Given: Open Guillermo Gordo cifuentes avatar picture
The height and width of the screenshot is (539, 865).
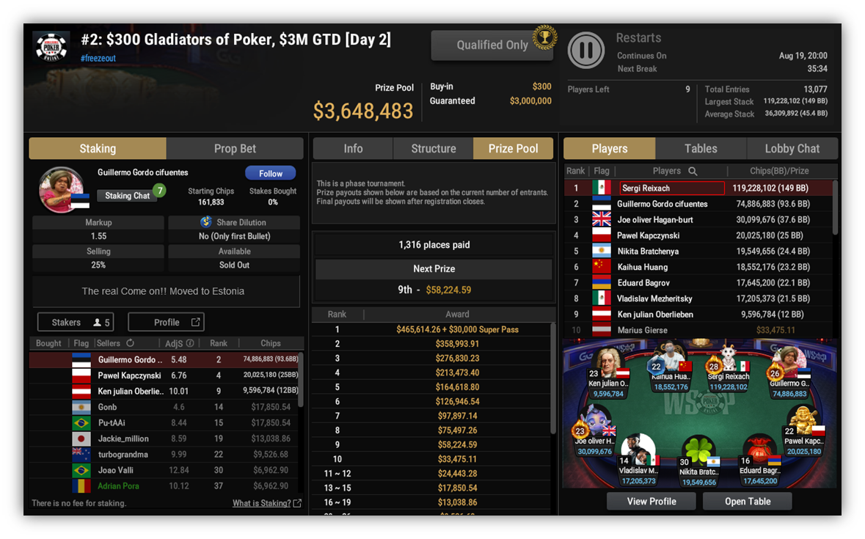Looking at the screenshot, I should pyautogui.click(x=61, y=190).
